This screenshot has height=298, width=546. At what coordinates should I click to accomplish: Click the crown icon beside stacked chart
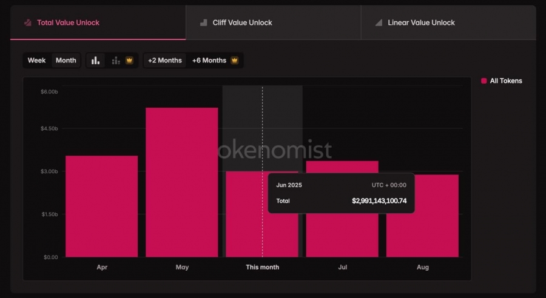130,61
